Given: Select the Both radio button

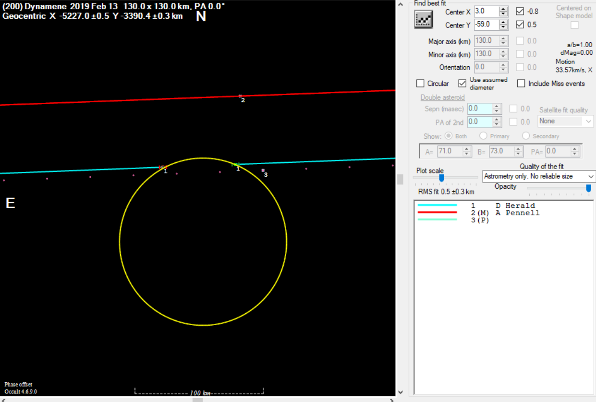Looking at the screenshot, I should [449, 136].
